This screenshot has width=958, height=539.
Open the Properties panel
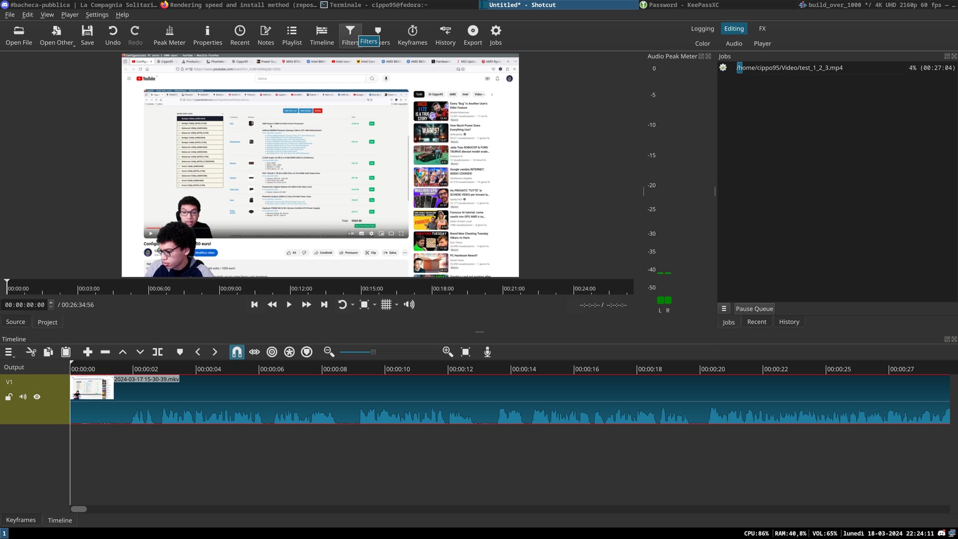coord(208,35)
